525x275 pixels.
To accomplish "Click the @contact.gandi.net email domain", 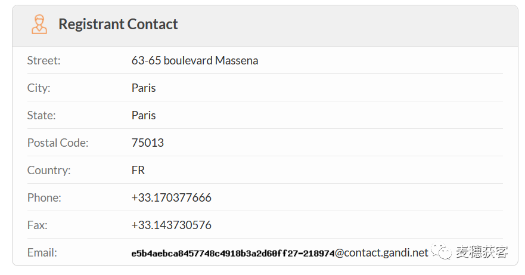I will (x=382, y=253).
